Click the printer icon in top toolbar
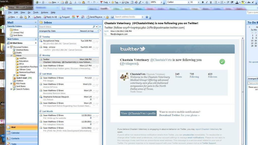This screenshot has height=145, width=258. (66, 2)
